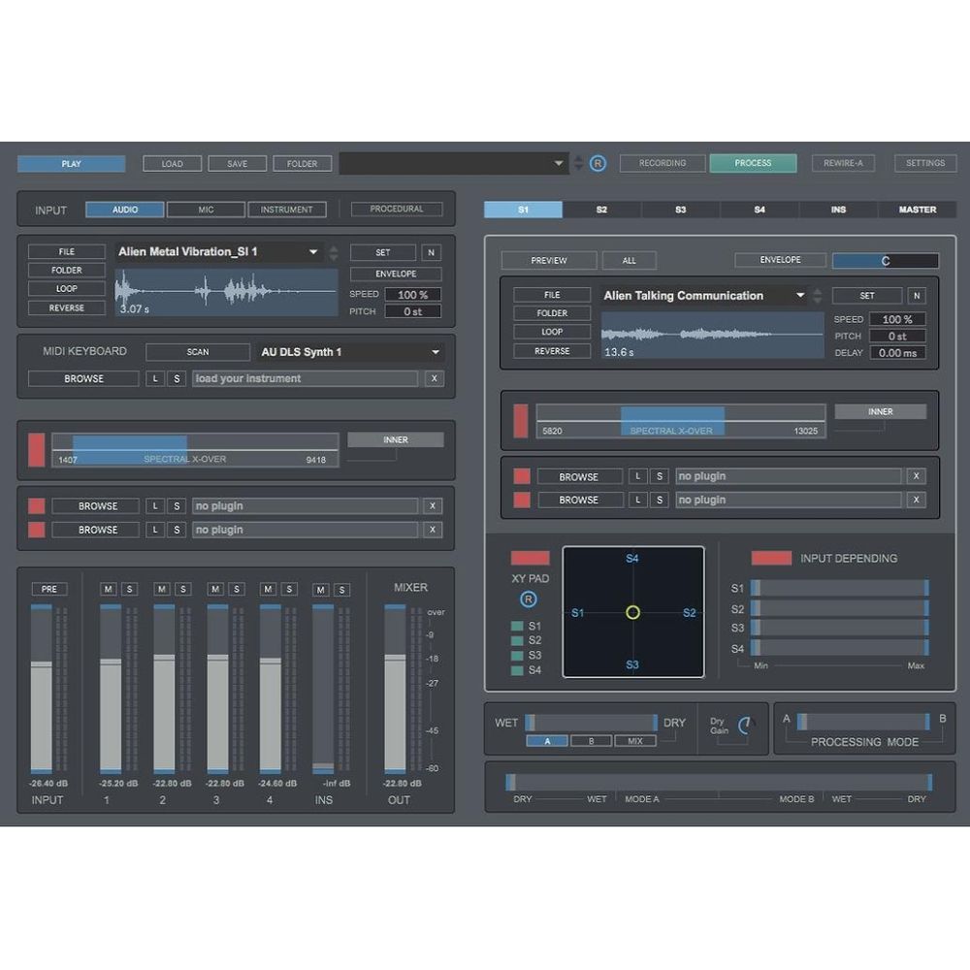Enable the S1 checkbox beside the XY PAD
The height and width of the screenshot is (970, 970).
(x=515, y=627)
